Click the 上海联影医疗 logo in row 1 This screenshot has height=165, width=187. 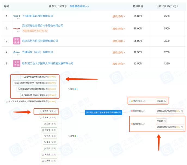point(17,16)
